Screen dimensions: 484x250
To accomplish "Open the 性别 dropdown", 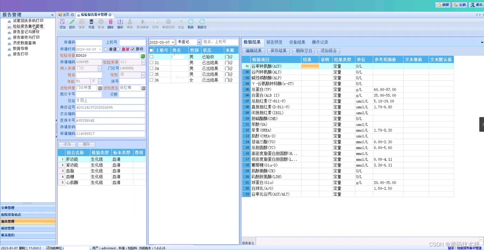I will point(143,75).
